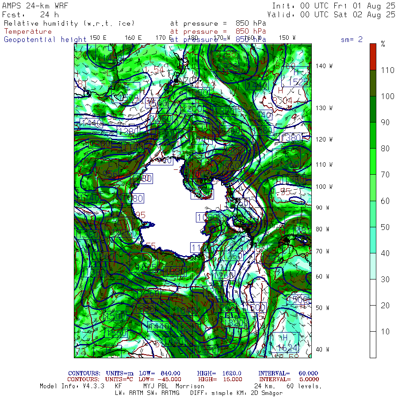Click the '60 levels,' footer text
Screen dimensions: 398x398
click(x=304, y=387)
